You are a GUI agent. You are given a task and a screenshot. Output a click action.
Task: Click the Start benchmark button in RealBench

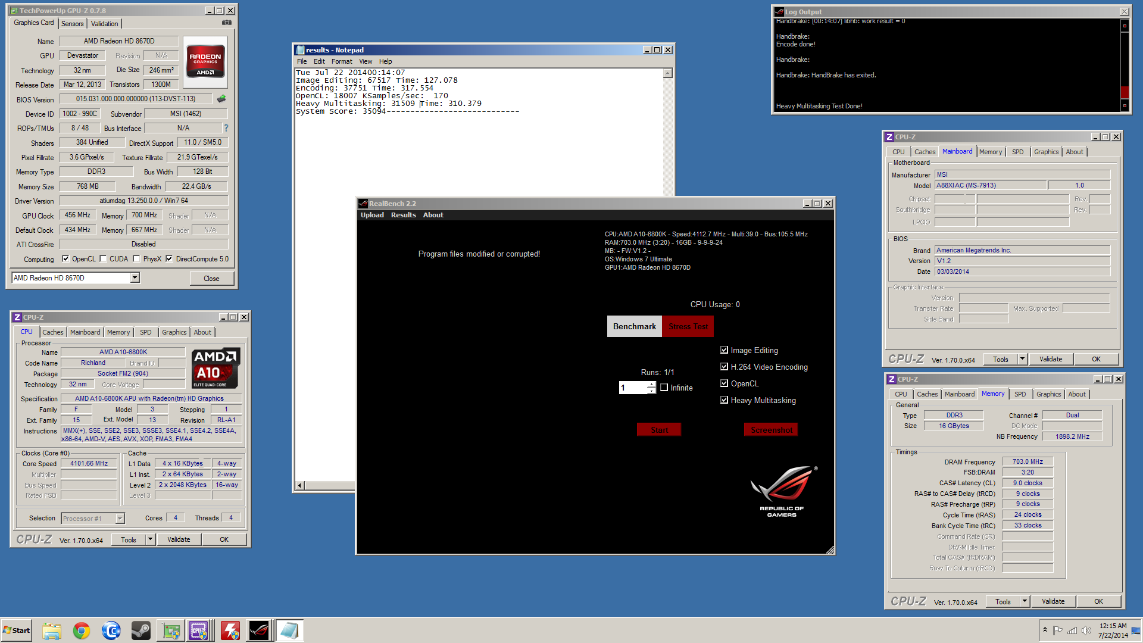[659, 430]
